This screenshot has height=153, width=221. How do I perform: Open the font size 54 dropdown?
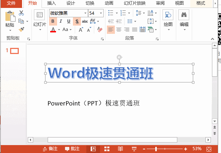[100, 13]
